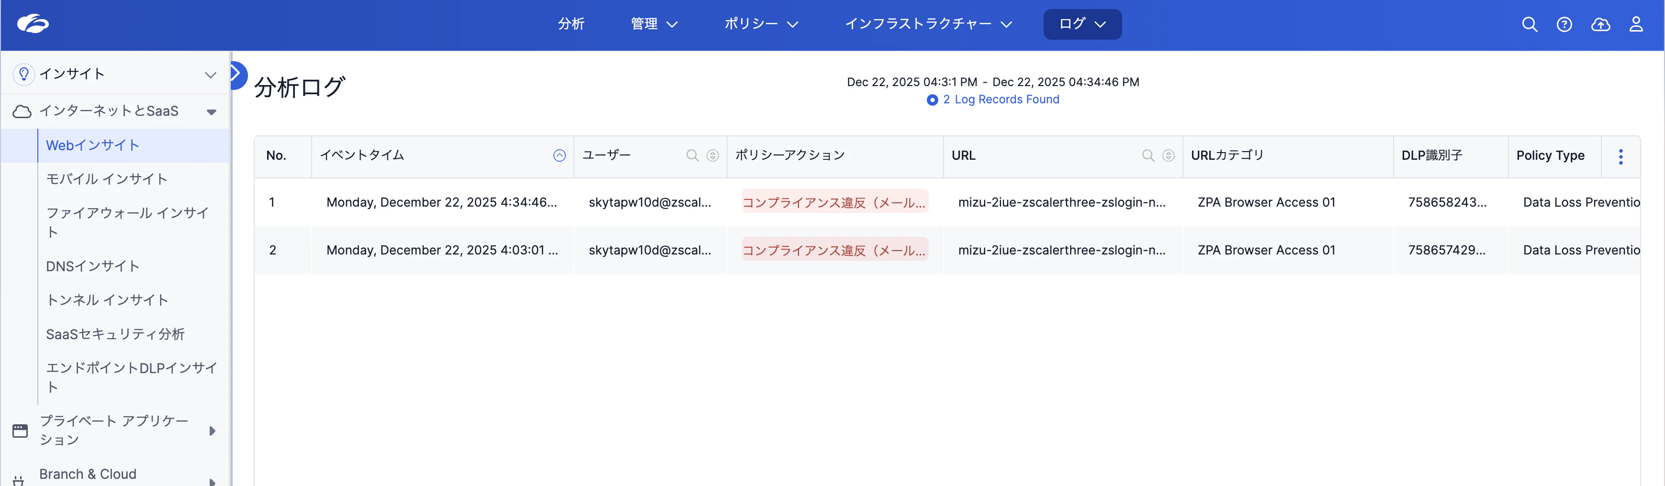Select SaaSセキュリティ分析 in sidebar
1665x486 pixels.
[x=115, y=334]
